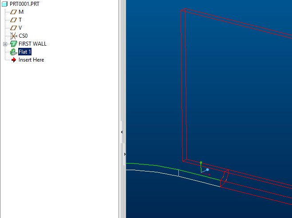The height and width of the screenshot is (218, 292).
Task: Click the M datum plane icon
Action: click(13, 12)
